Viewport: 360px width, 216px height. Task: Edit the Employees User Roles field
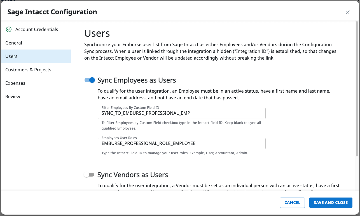coord(181,144)
